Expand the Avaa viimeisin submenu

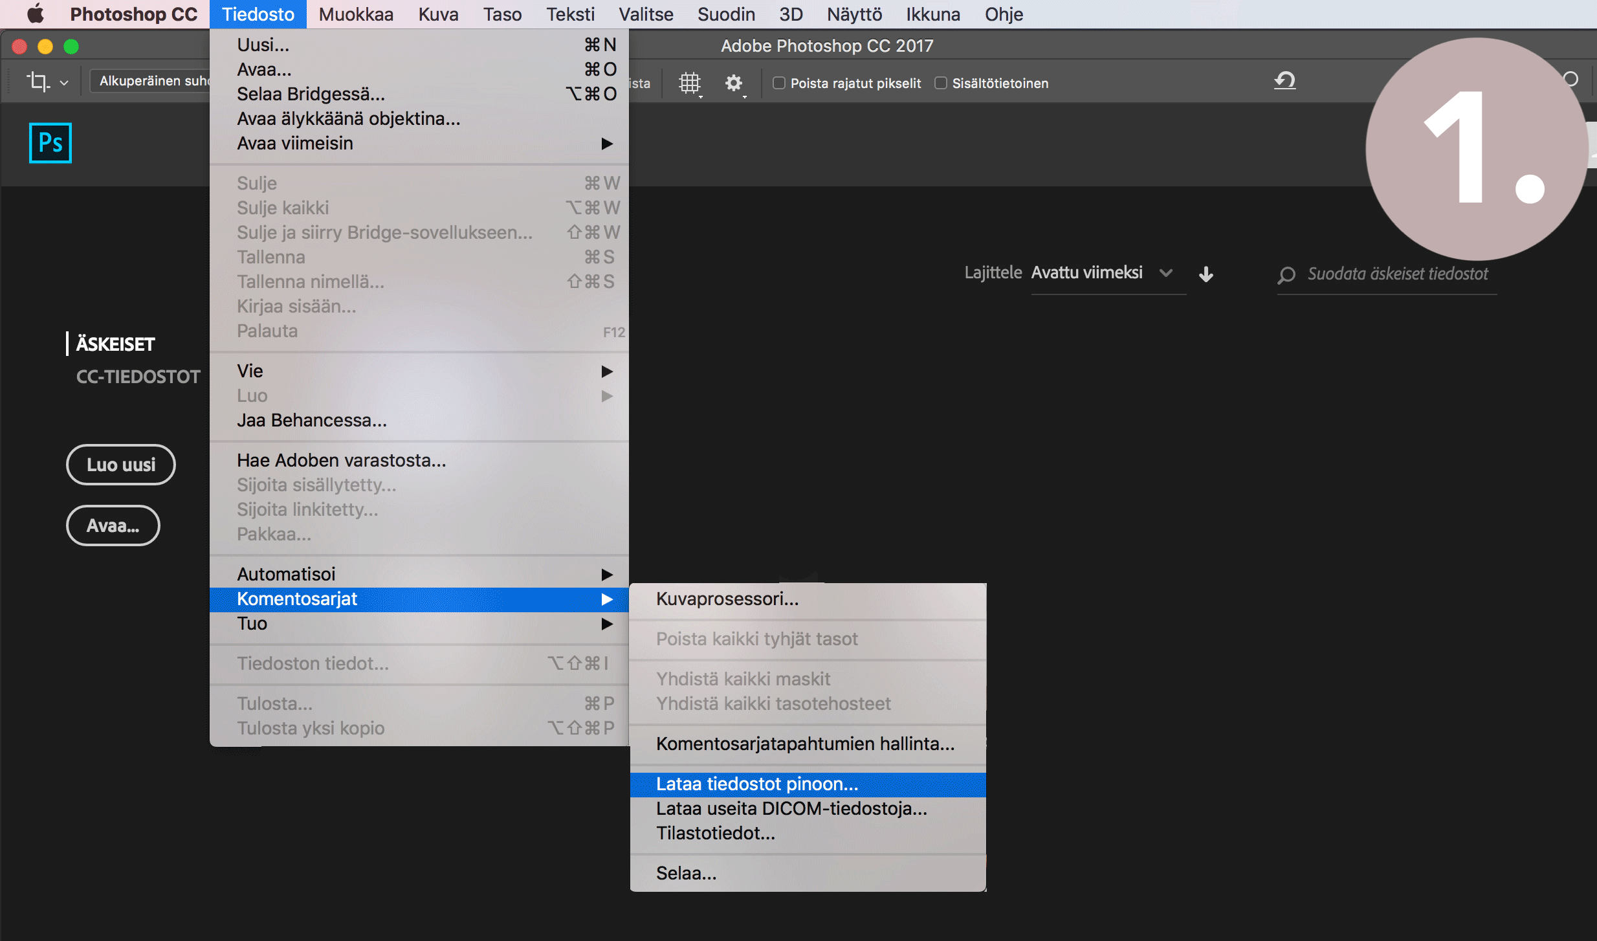coord(419,143)
